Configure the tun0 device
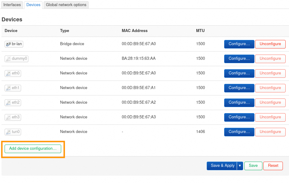Image resolution: width=289 pixels, height=183 pixels. (x=239, y=132)
